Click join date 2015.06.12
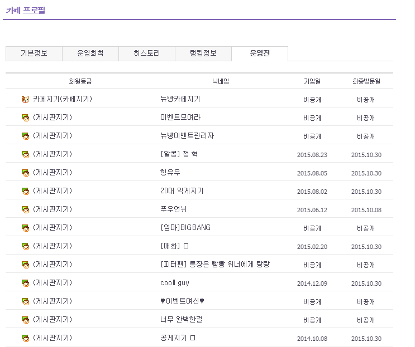This screenshot has height=347, width=415. click(x=312, y=210)
